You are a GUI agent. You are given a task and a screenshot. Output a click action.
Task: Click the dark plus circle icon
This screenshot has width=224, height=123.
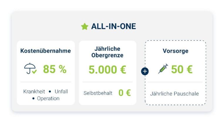pos(145,71)
